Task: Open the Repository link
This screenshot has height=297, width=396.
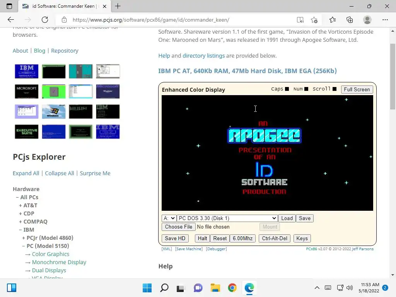Action: click(x=65, y=51)
